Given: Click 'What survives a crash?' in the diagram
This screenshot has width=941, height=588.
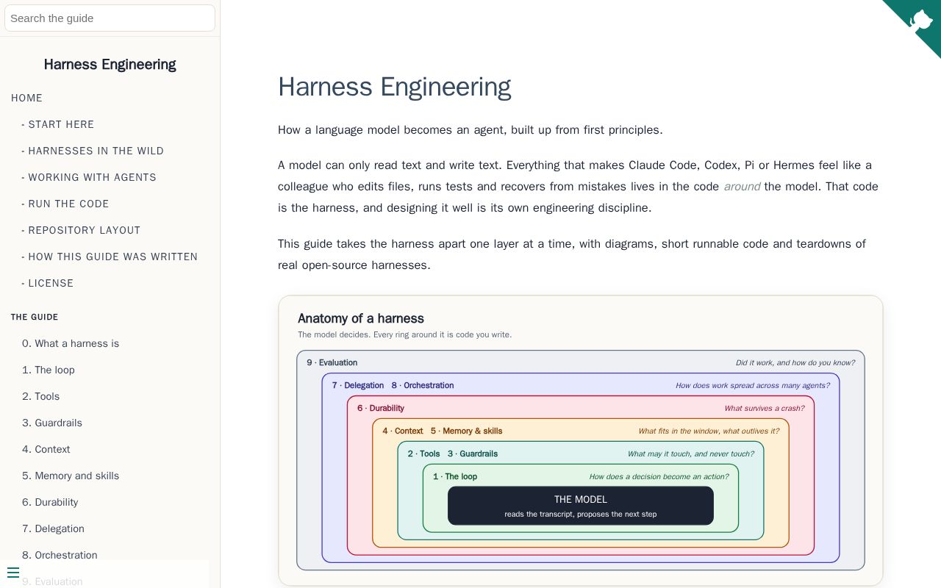Looking at the screenshot, I should click(x=765, y=408).
